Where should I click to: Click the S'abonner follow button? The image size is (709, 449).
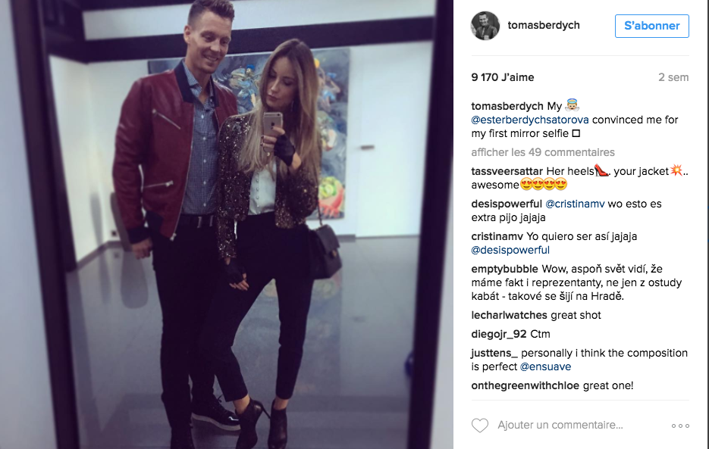pos(651,26)
